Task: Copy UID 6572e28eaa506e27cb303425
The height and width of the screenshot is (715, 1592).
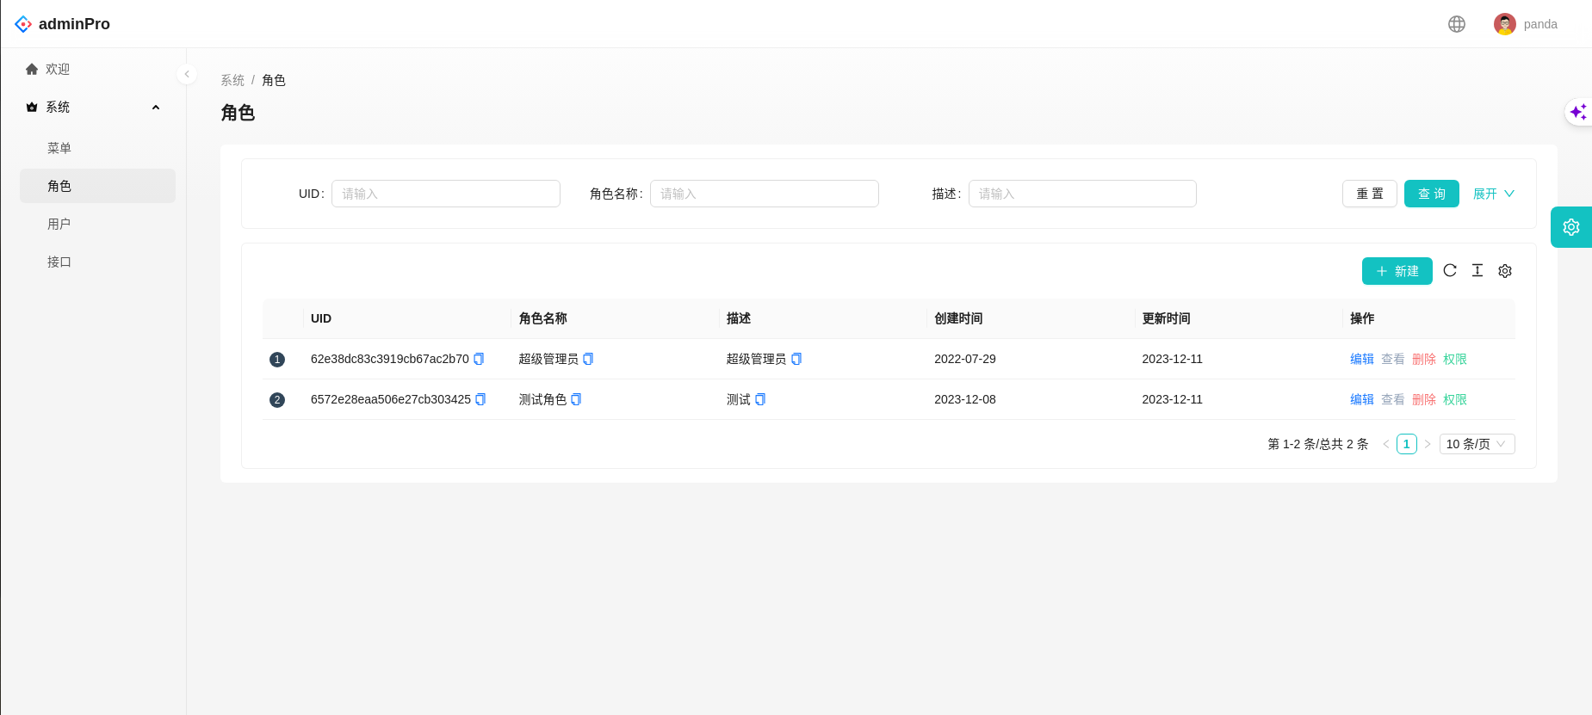Action: pyautogui.click(x=481, y=399)
